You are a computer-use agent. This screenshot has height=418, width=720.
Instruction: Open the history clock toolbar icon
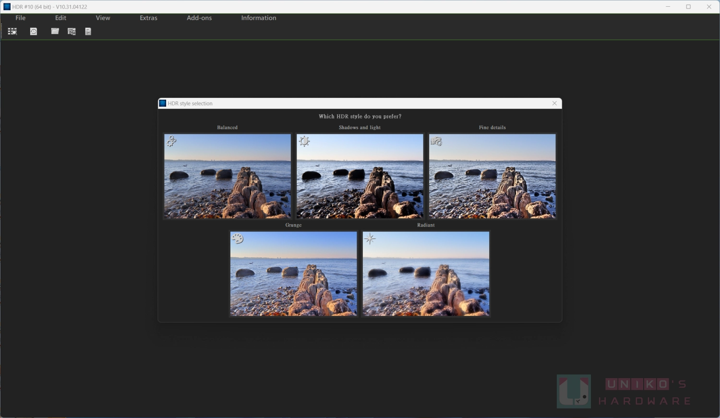34,32
